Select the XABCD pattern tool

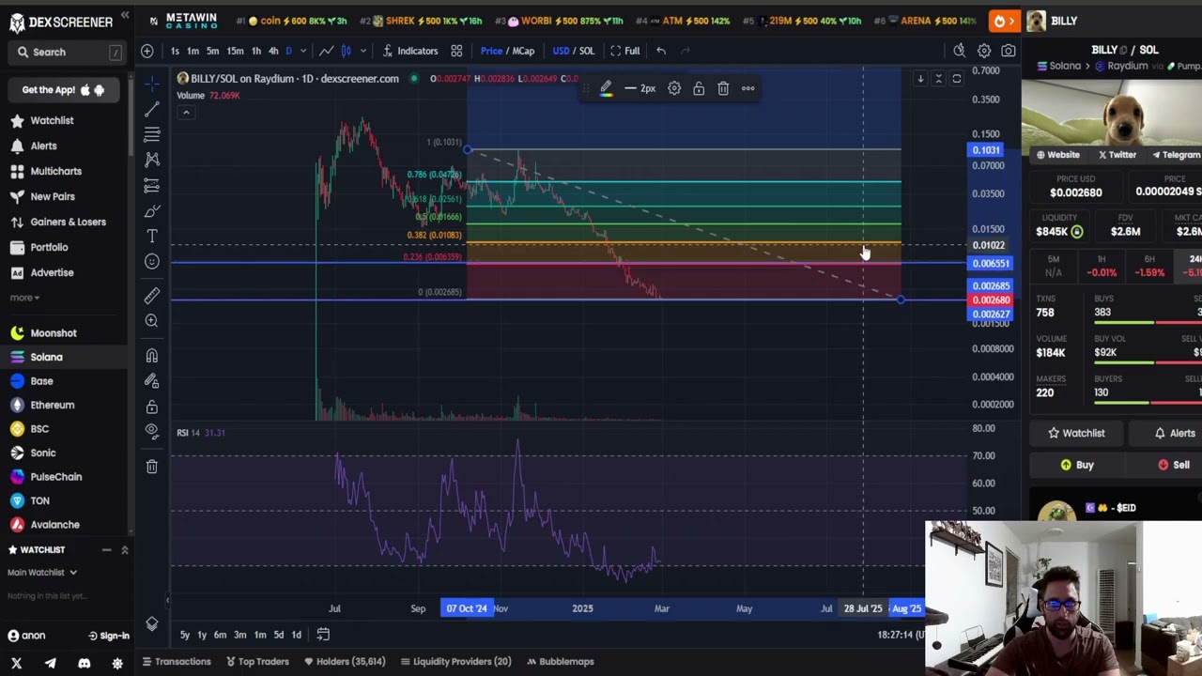[152, 161]
